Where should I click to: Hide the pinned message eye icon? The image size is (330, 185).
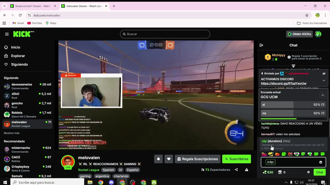coord(324,73)
